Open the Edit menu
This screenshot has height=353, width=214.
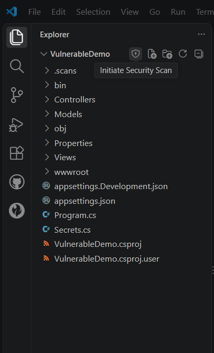coord(58,12)
